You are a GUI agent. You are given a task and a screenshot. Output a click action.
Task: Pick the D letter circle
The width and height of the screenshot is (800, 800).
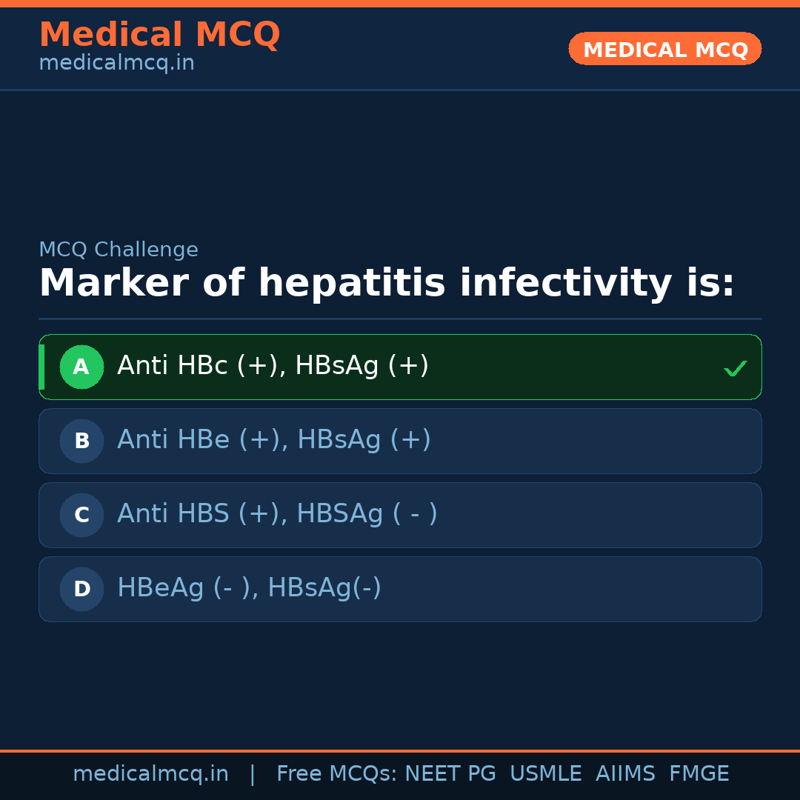point(81,589)
